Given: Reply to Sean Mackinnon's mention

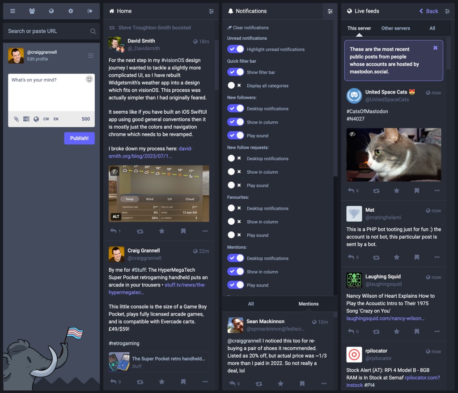Looking at the screenshot, I should tap(232, 383).
